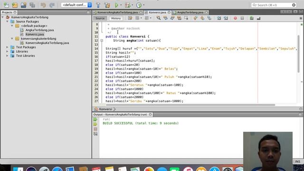Click the Redo toolbar icon
This screenshot has height=171, width=304.
(52, 5)
